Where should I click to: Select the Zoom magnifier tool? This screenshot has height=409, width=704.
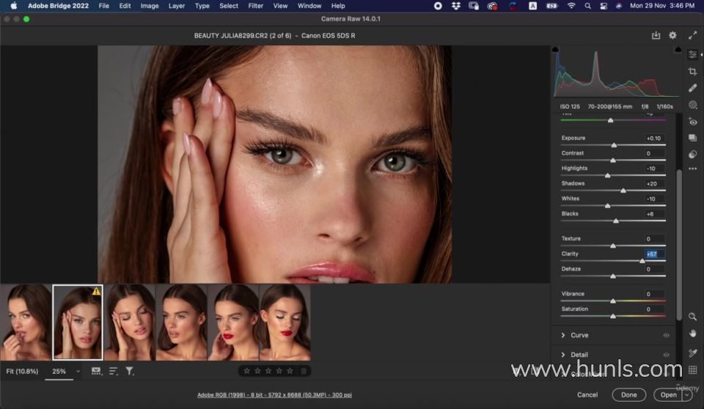click(x=693, y=317)
